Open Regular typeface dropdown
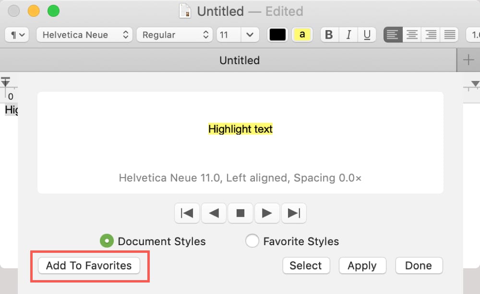480x294 pixels. (x=175, y=35)
